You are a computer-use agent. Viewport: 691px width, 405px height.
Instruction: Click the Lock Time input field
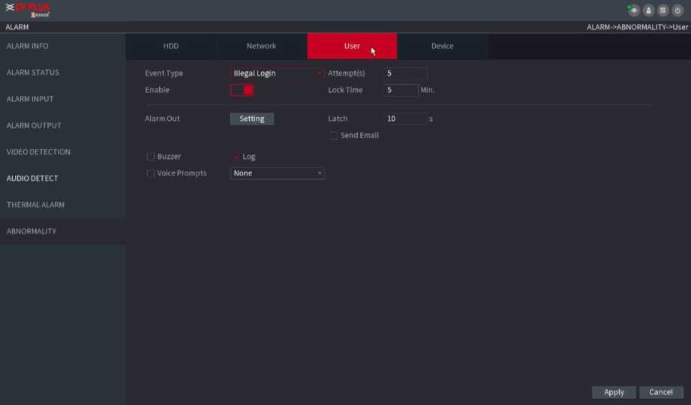[x=401, y=90]
